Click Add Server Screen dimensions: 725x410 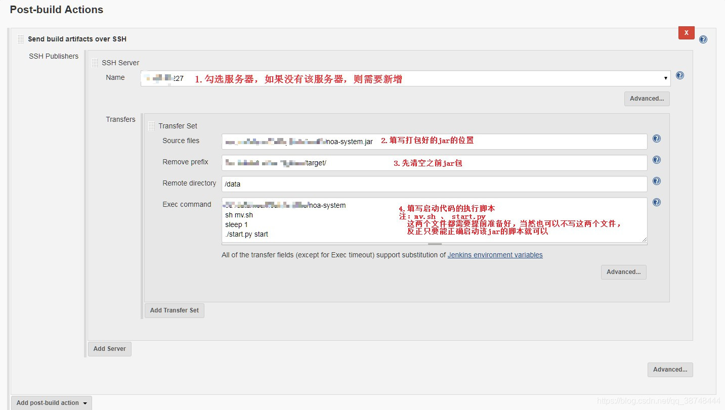110,349
